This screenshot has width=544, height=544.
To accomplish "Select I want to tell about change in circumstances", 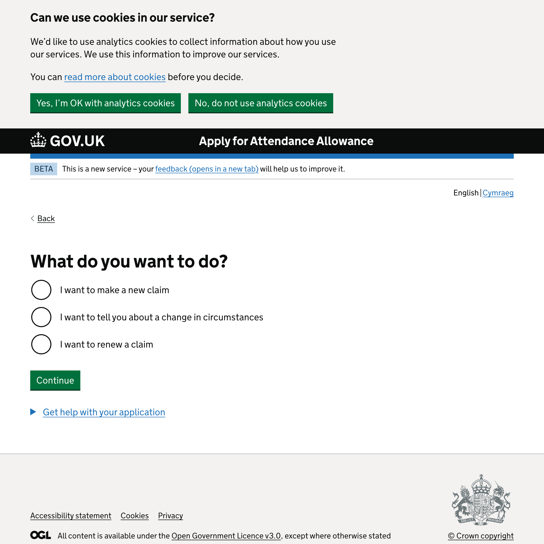I will coord(41,317).
